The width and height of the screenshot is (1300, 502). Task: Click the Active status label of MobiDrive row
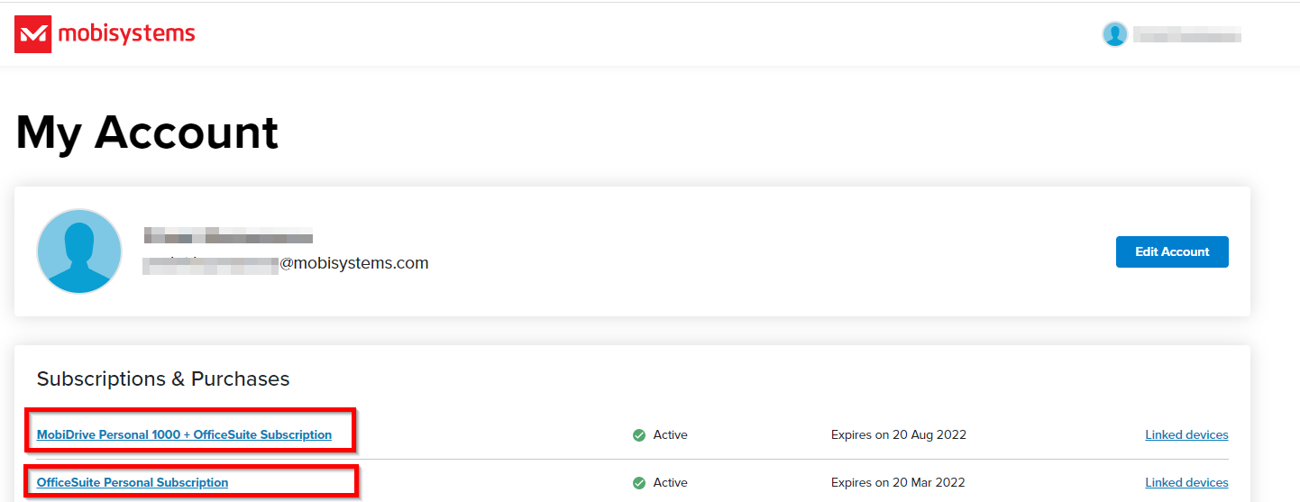pyautogui.click(x=671, y=434)
